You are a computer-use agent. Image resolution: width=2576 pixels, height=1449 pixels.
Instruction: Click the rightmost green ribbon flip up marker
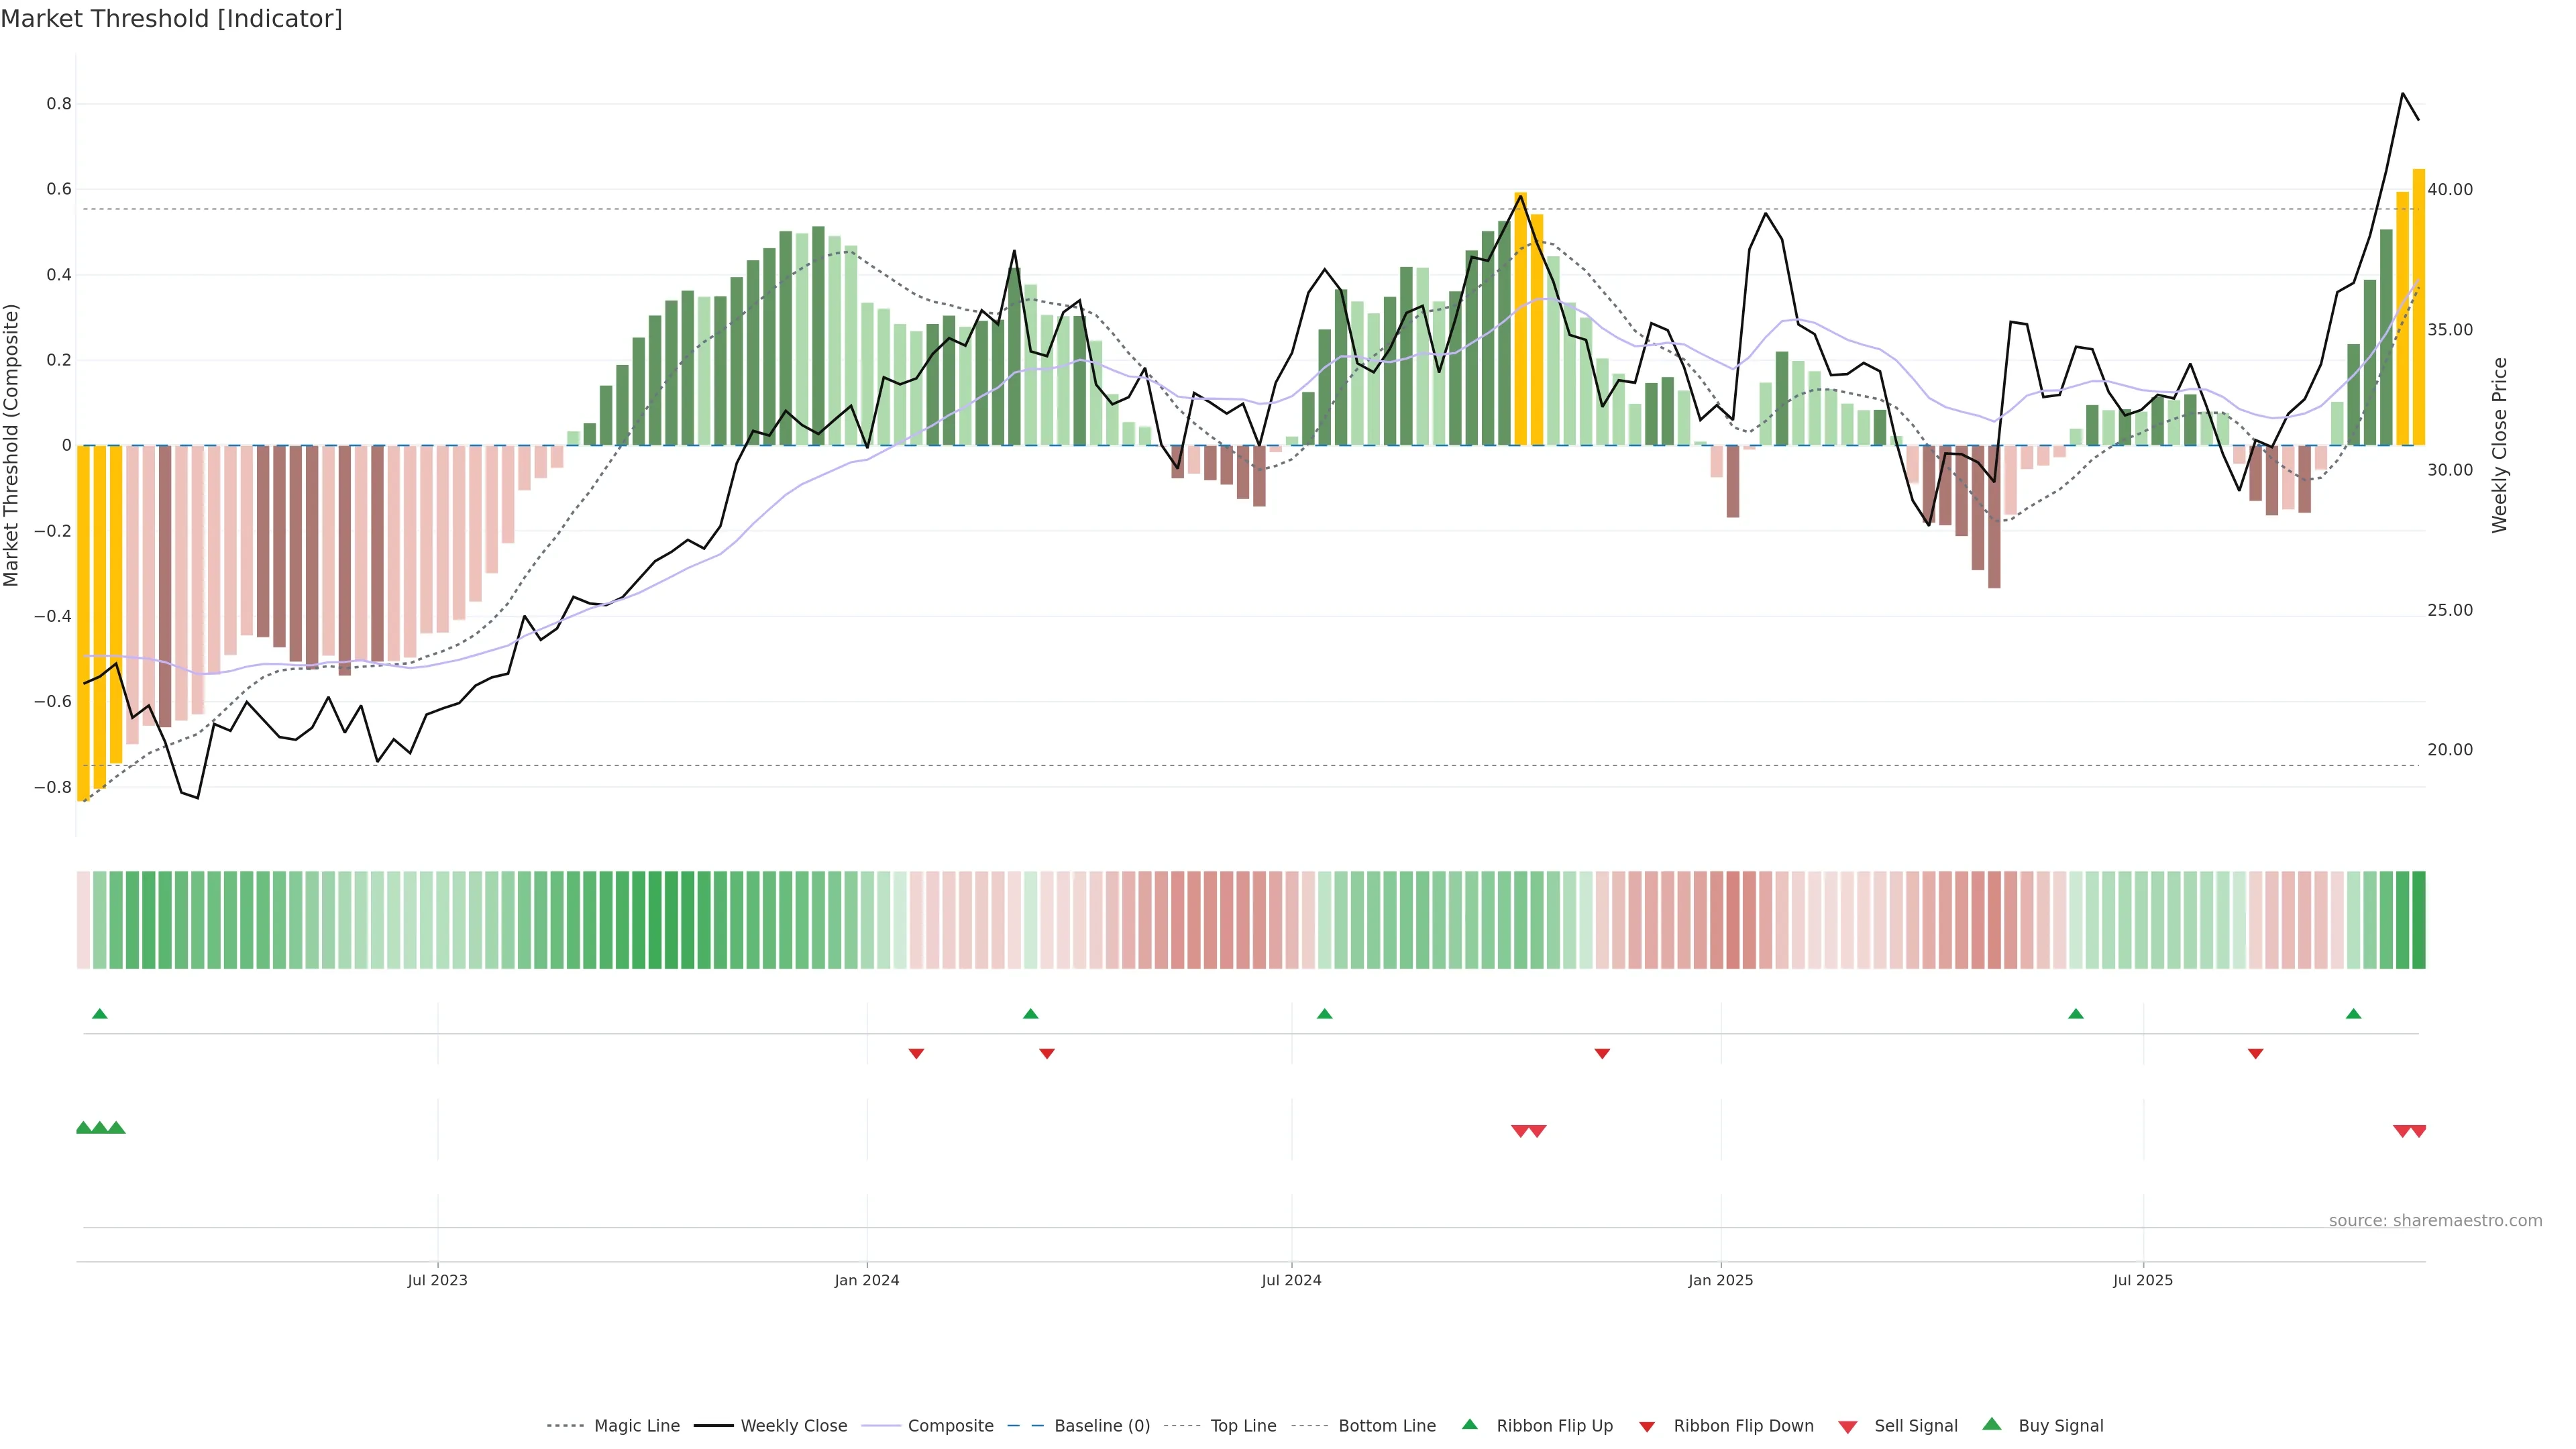[x=2353, y=1014]
